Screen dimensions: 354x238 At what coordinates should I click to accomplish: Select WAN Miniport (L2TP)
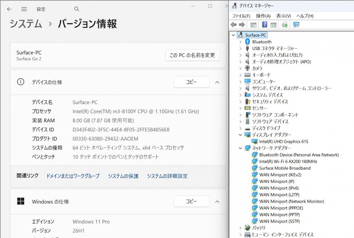[279, 195]
